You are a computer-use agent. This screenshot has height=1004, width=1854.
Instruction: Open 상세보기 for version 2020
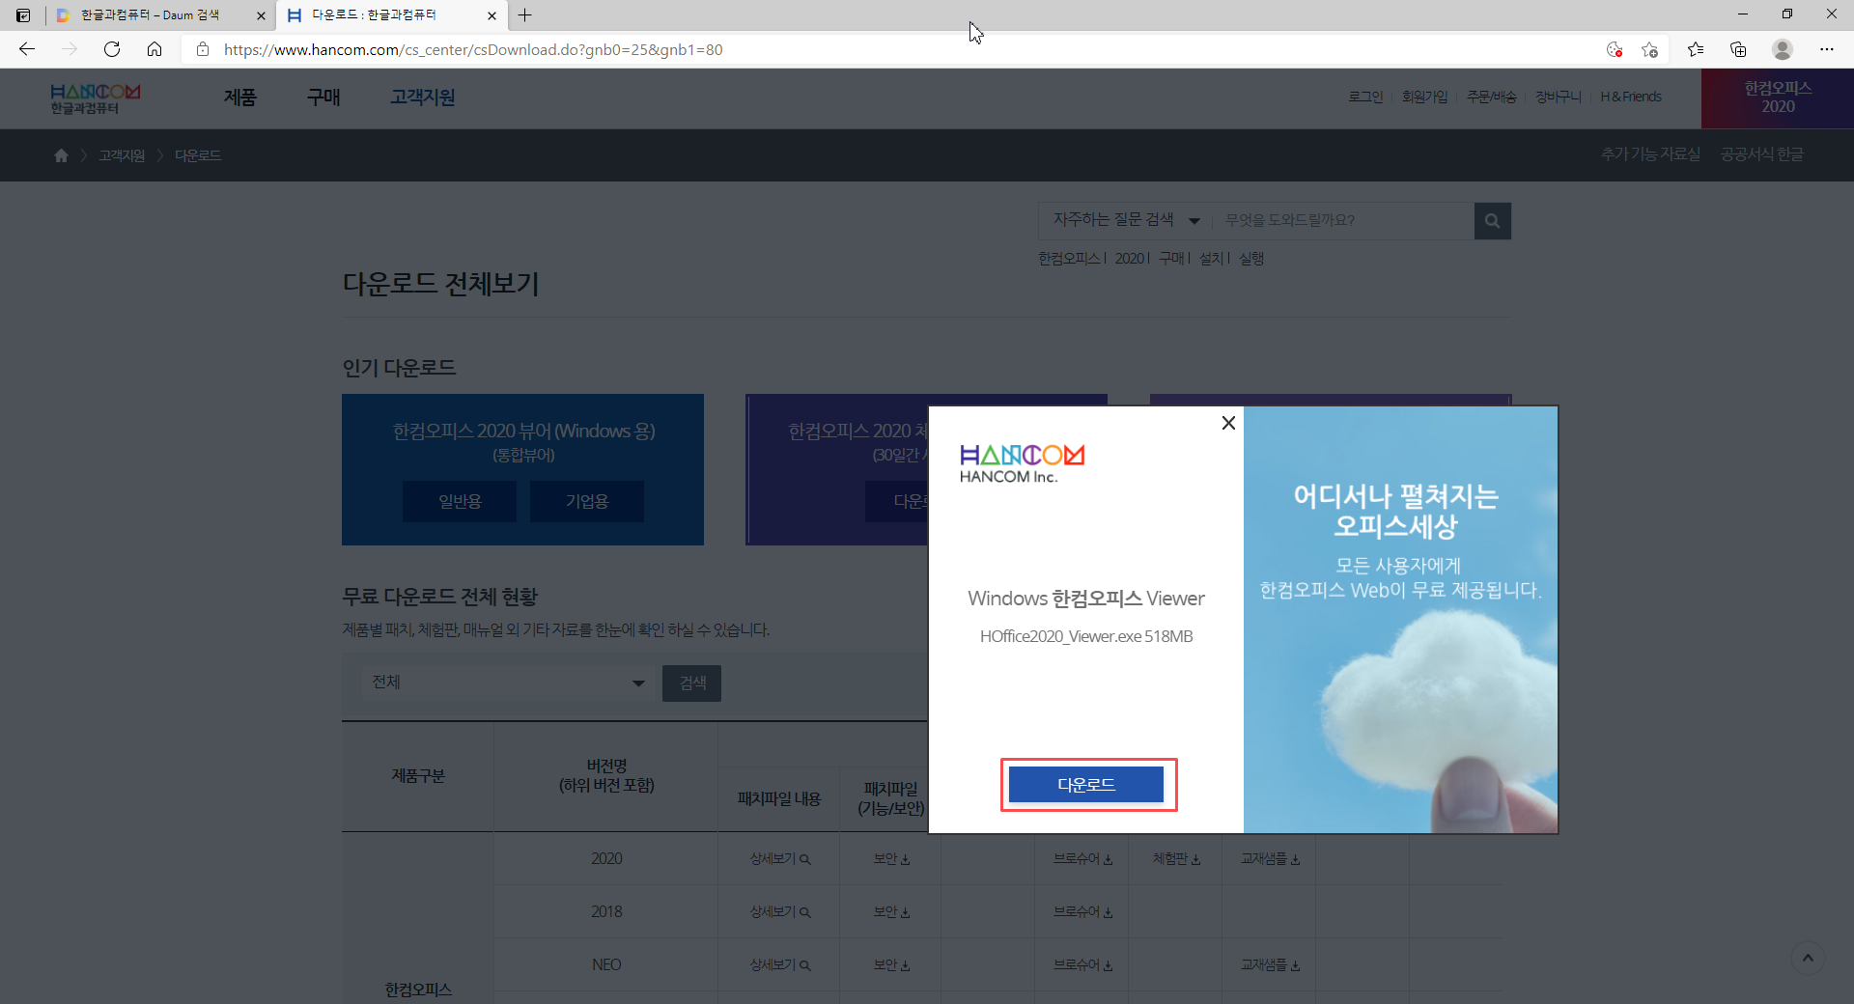[x=779, y=858]
